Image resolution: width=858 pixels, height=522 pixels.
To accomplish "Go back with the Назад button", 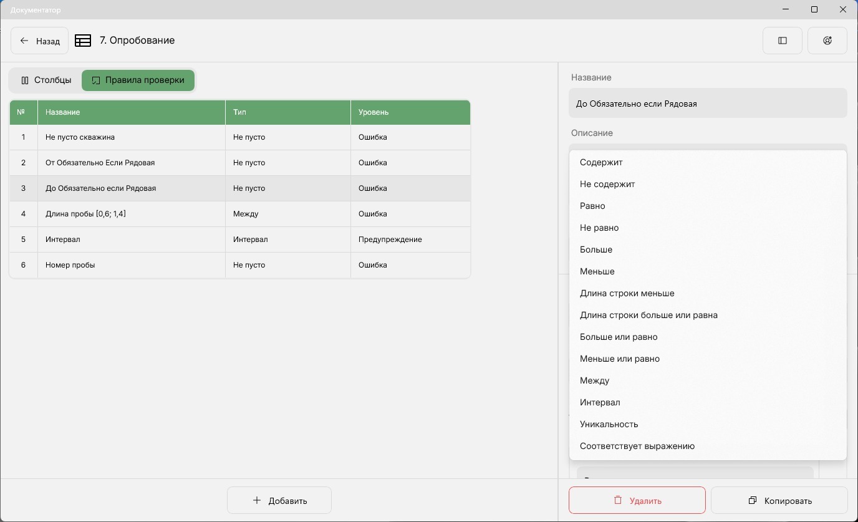I will pos(40,41).
